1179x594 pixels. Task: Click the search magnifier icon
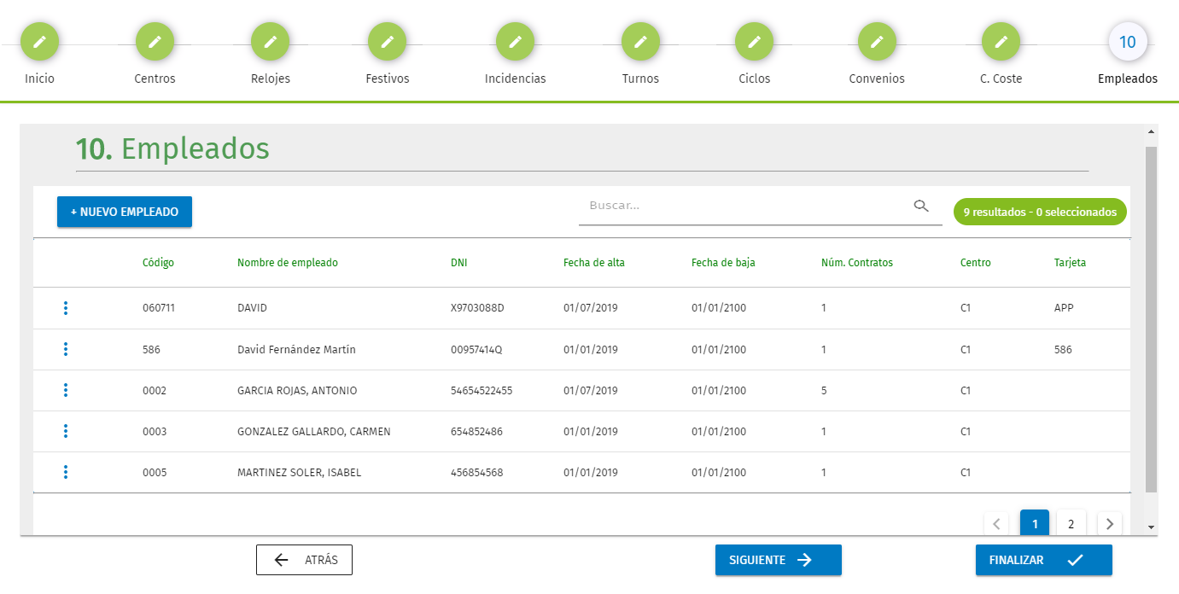coord(921,206)
